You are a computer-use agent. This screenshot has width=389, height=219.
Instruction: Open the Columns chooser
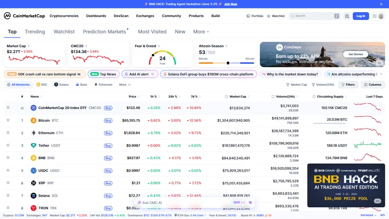(372, 85)
